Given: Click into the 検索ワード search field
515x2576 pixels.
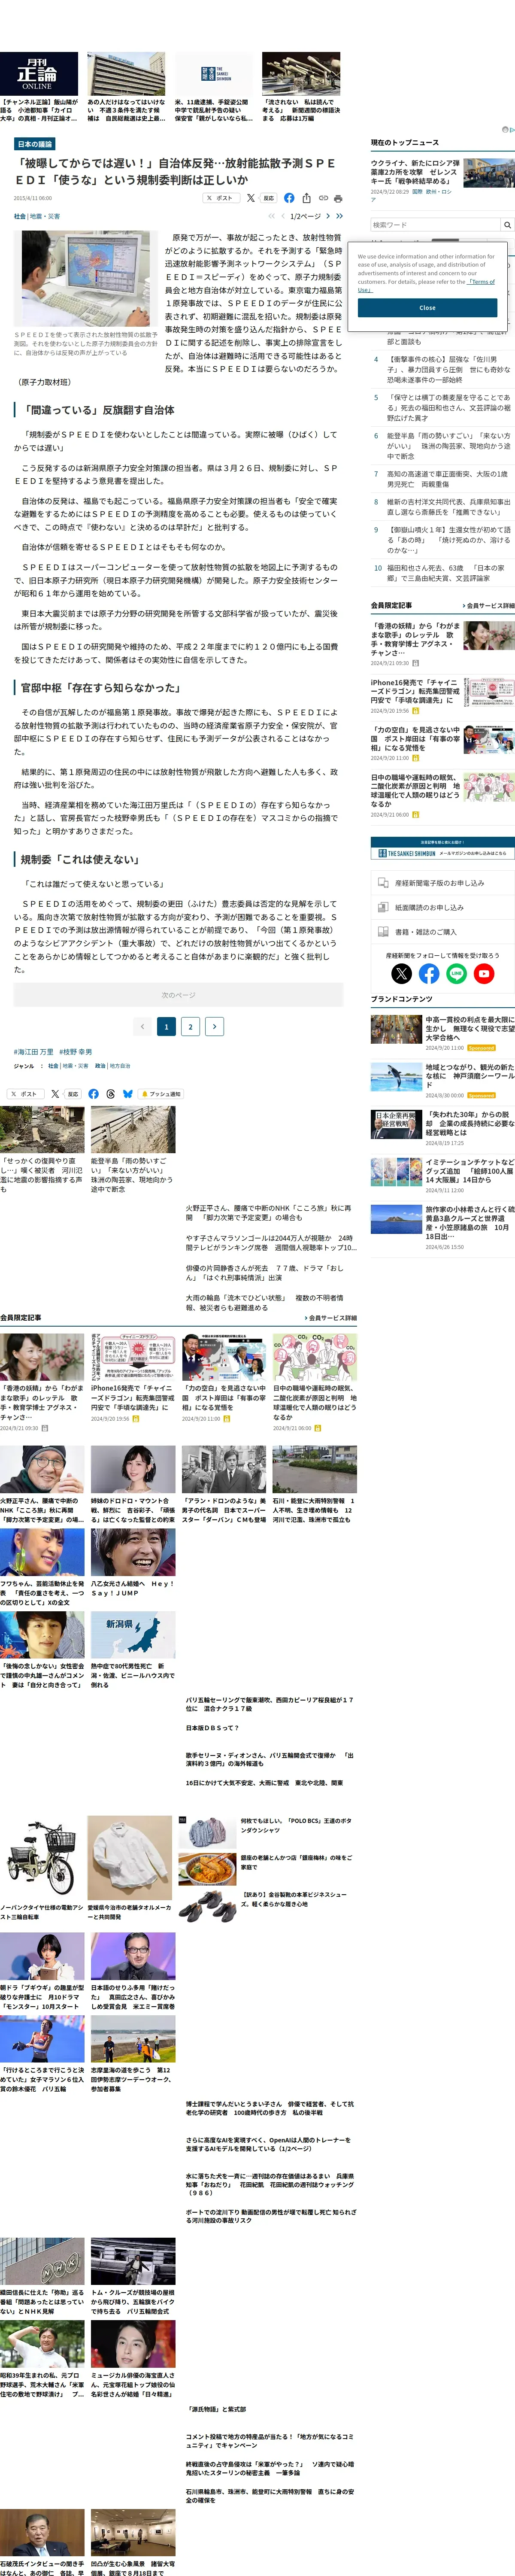Looking at the screenshot, I should [435, 225].
